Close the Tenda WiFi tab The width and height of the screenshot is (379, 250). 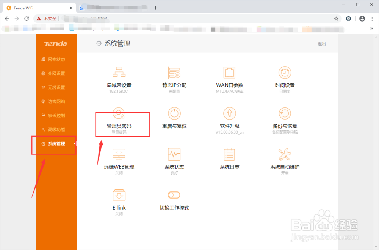pyautogui.click(x=71, y=8)
